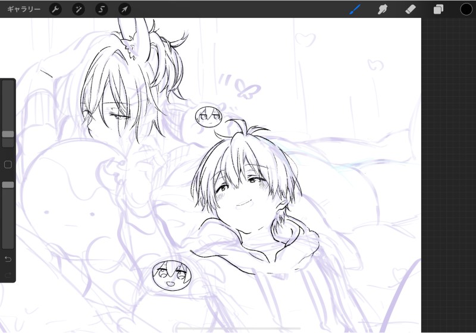Redo with the dimmed sidebar arrow
This screenshot has height=333, width=476.
pyautogui.click(x=8, y=275)
